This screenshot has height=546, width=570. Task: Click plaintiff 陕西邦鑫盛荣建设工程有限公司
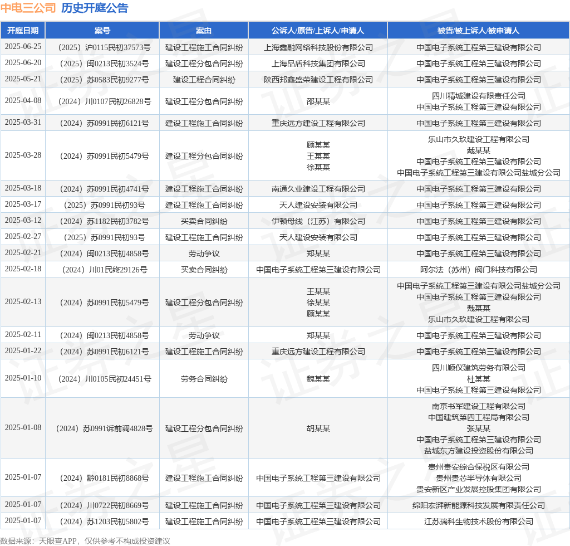[x=318, y=80]
